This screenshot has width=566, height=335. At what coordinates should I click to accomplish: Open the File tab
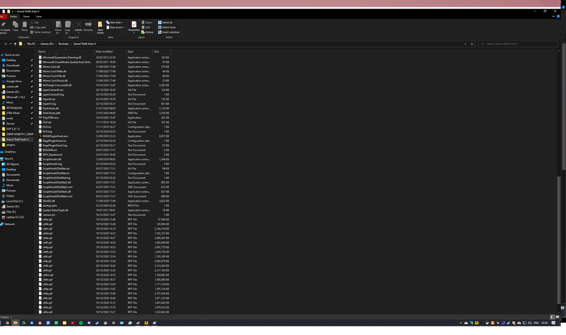click(x=2, y=16)
